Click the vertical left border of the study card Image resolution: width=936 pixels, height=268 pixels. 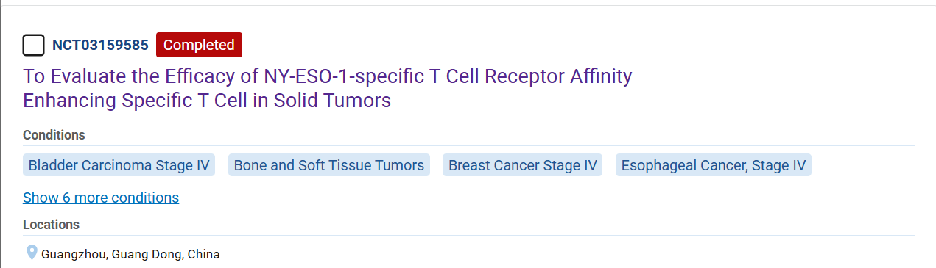1,137
